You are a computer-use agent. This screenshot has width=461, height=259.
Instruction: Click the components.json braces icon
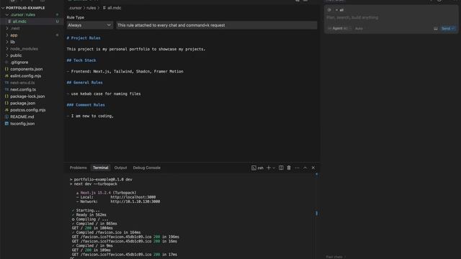click(6, 69)
